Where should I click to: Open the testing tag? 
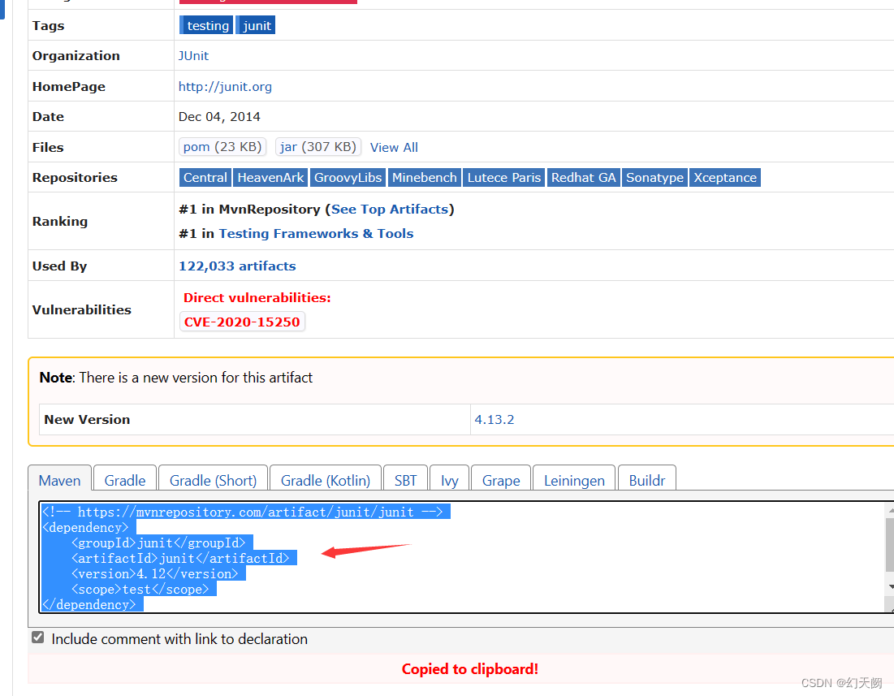pyautogui.click(x=205, y=25)
